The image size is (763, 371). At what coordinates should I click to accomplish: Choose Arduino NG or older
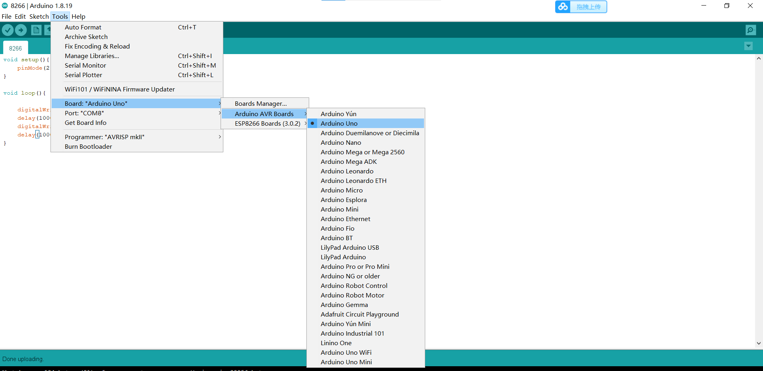(366, 276)
